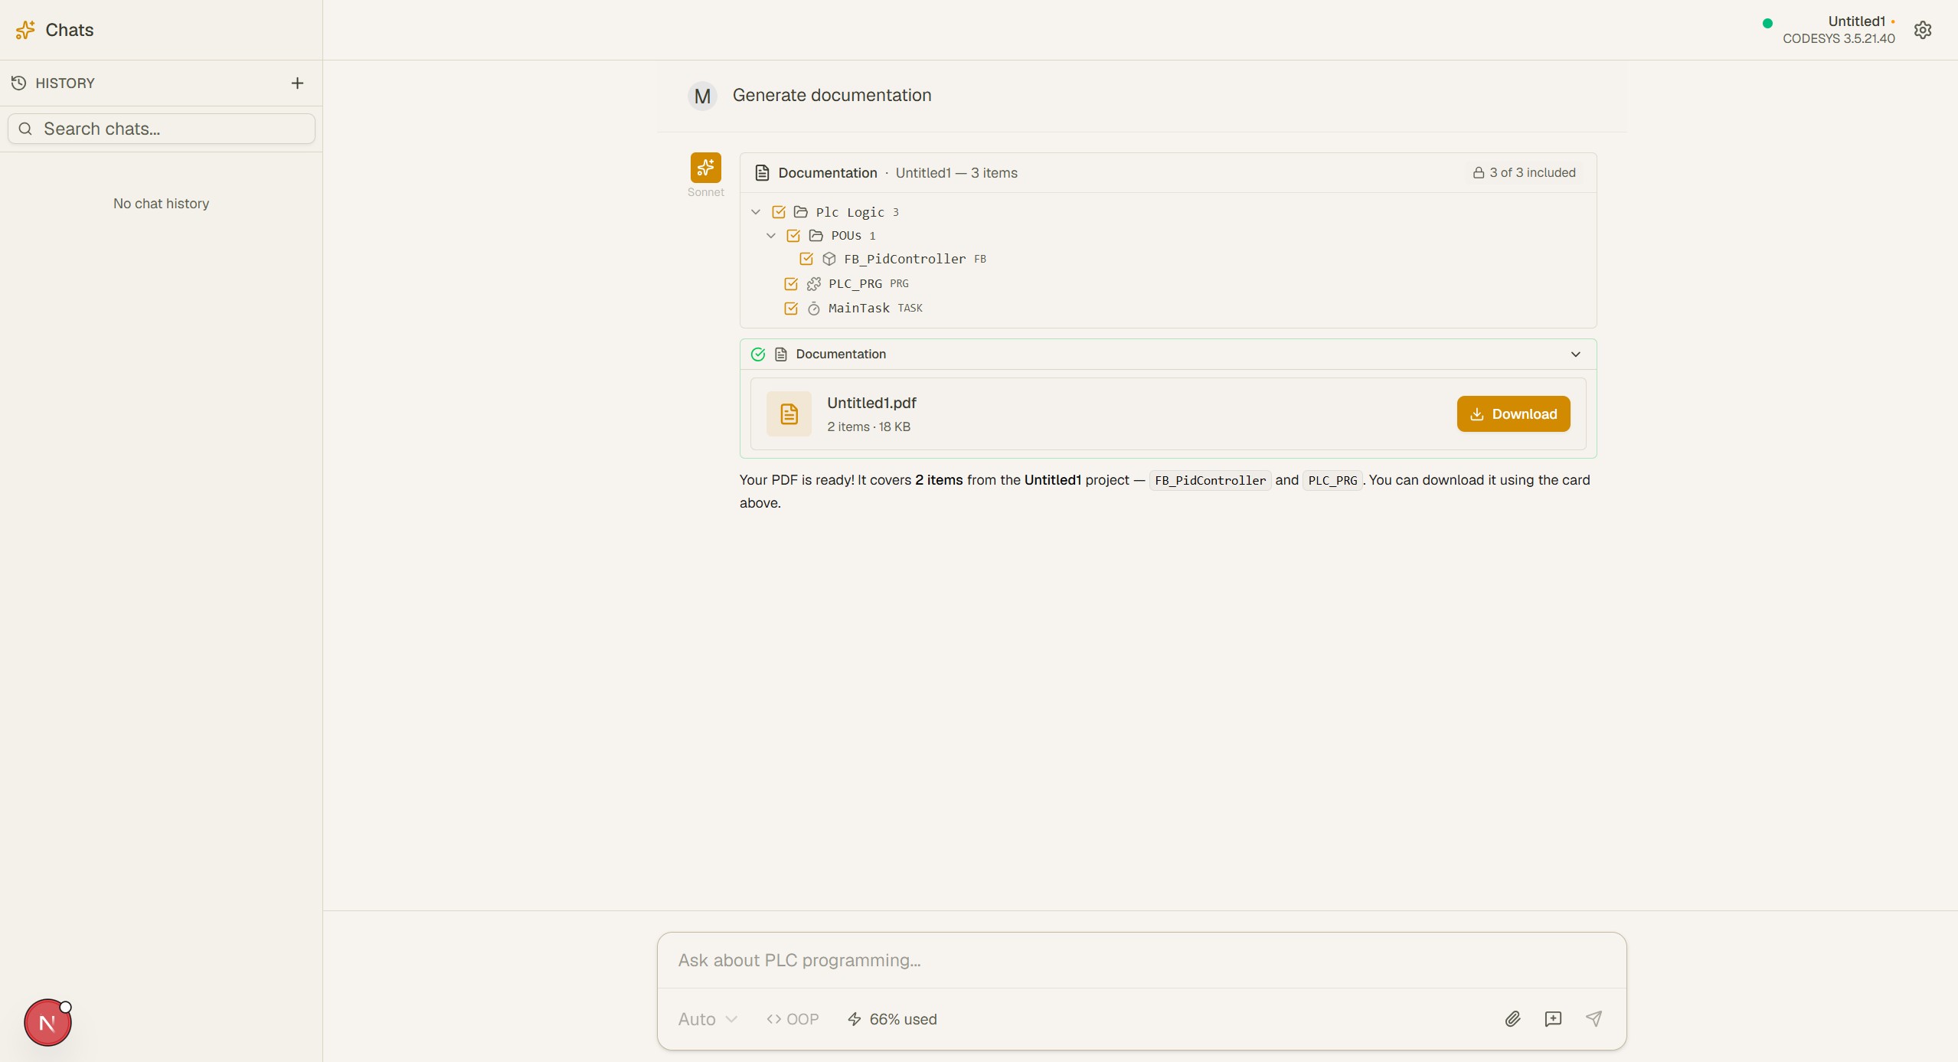1958x1062 pixels.
Task: Toggle the POUs checkbox
Action: (x=793, y=235)
